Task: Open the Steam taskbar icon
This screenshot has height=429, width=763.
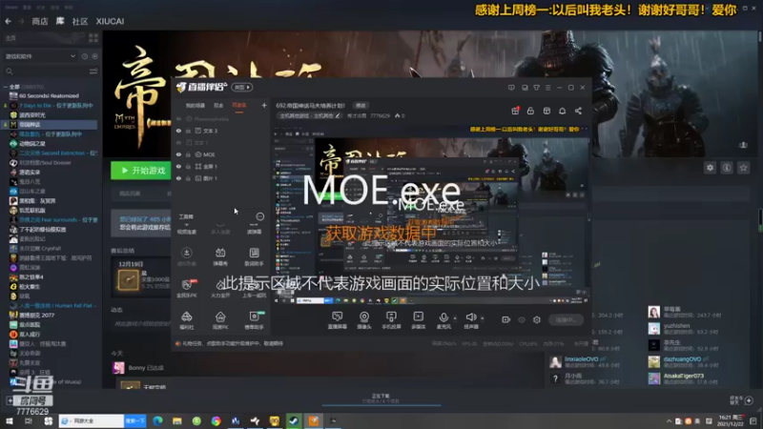Action: tap(294, 420)
